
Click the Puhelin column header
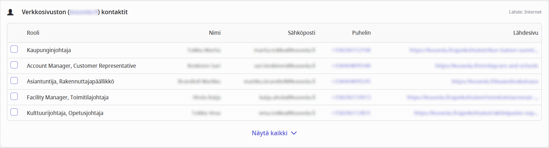coord(361,33)
